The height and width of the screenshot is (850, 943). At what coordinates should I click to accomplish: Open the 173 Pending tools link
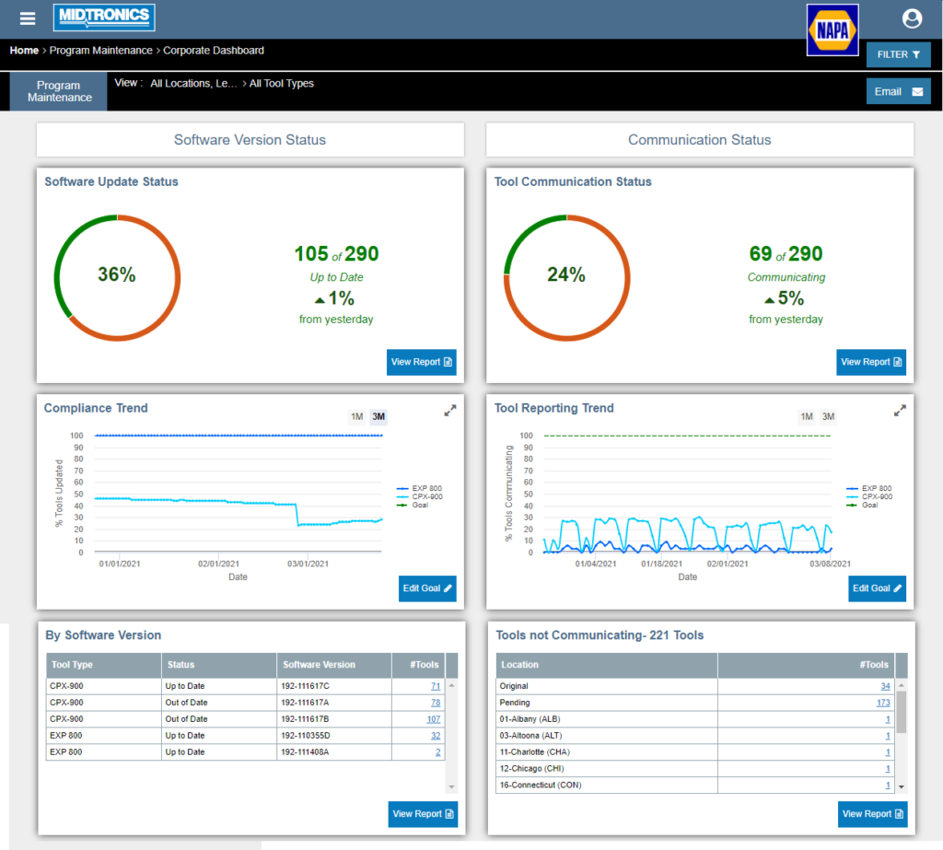[882, 703]
